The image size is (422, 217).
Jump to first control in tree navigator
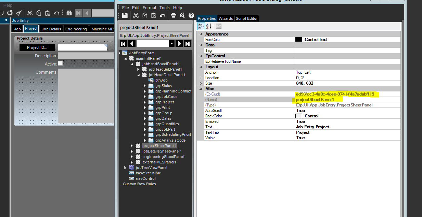(x=123, y=44)
